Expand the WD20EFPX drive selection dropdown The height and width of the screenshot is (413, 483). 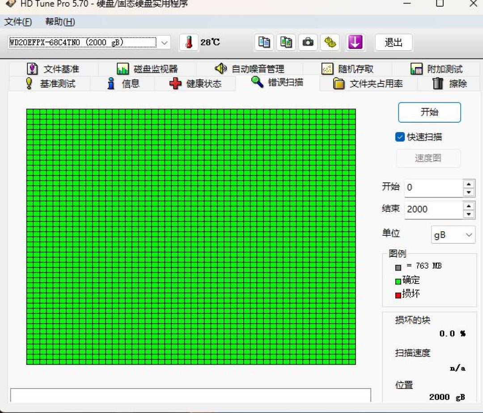tap(165, 42)
